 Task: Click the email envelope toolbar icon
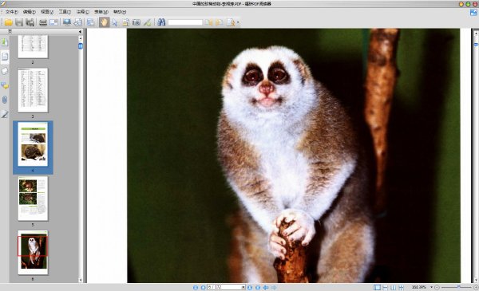click(x=53, y=22)
